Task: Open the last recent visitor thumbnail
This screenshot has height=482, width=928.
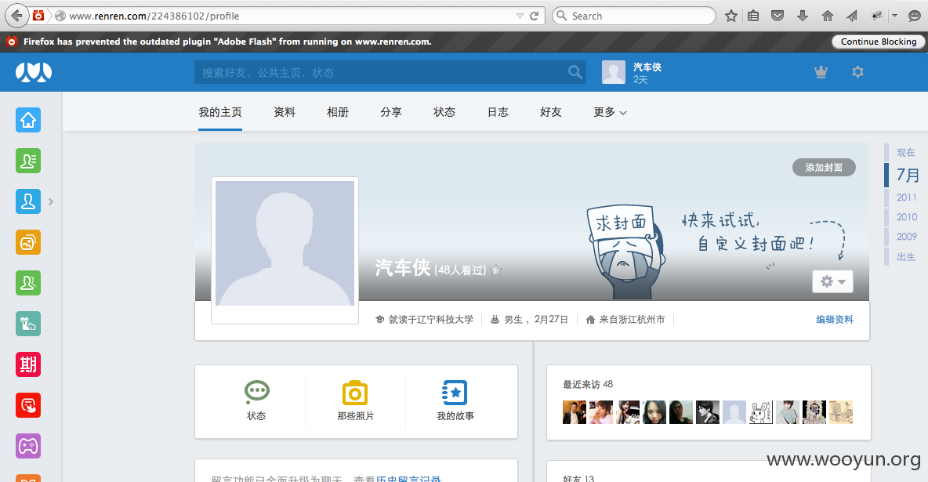Action: (840, 412)
